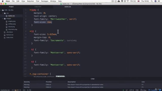Open the Window menu
Image resolution: width=162 pixels, height=91 pixels.
(53, 1)
